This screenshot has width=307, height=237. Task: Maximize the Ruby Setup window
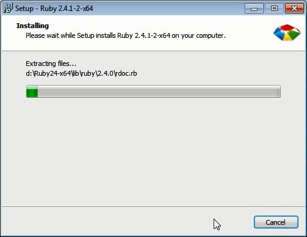tap(274, 9)
